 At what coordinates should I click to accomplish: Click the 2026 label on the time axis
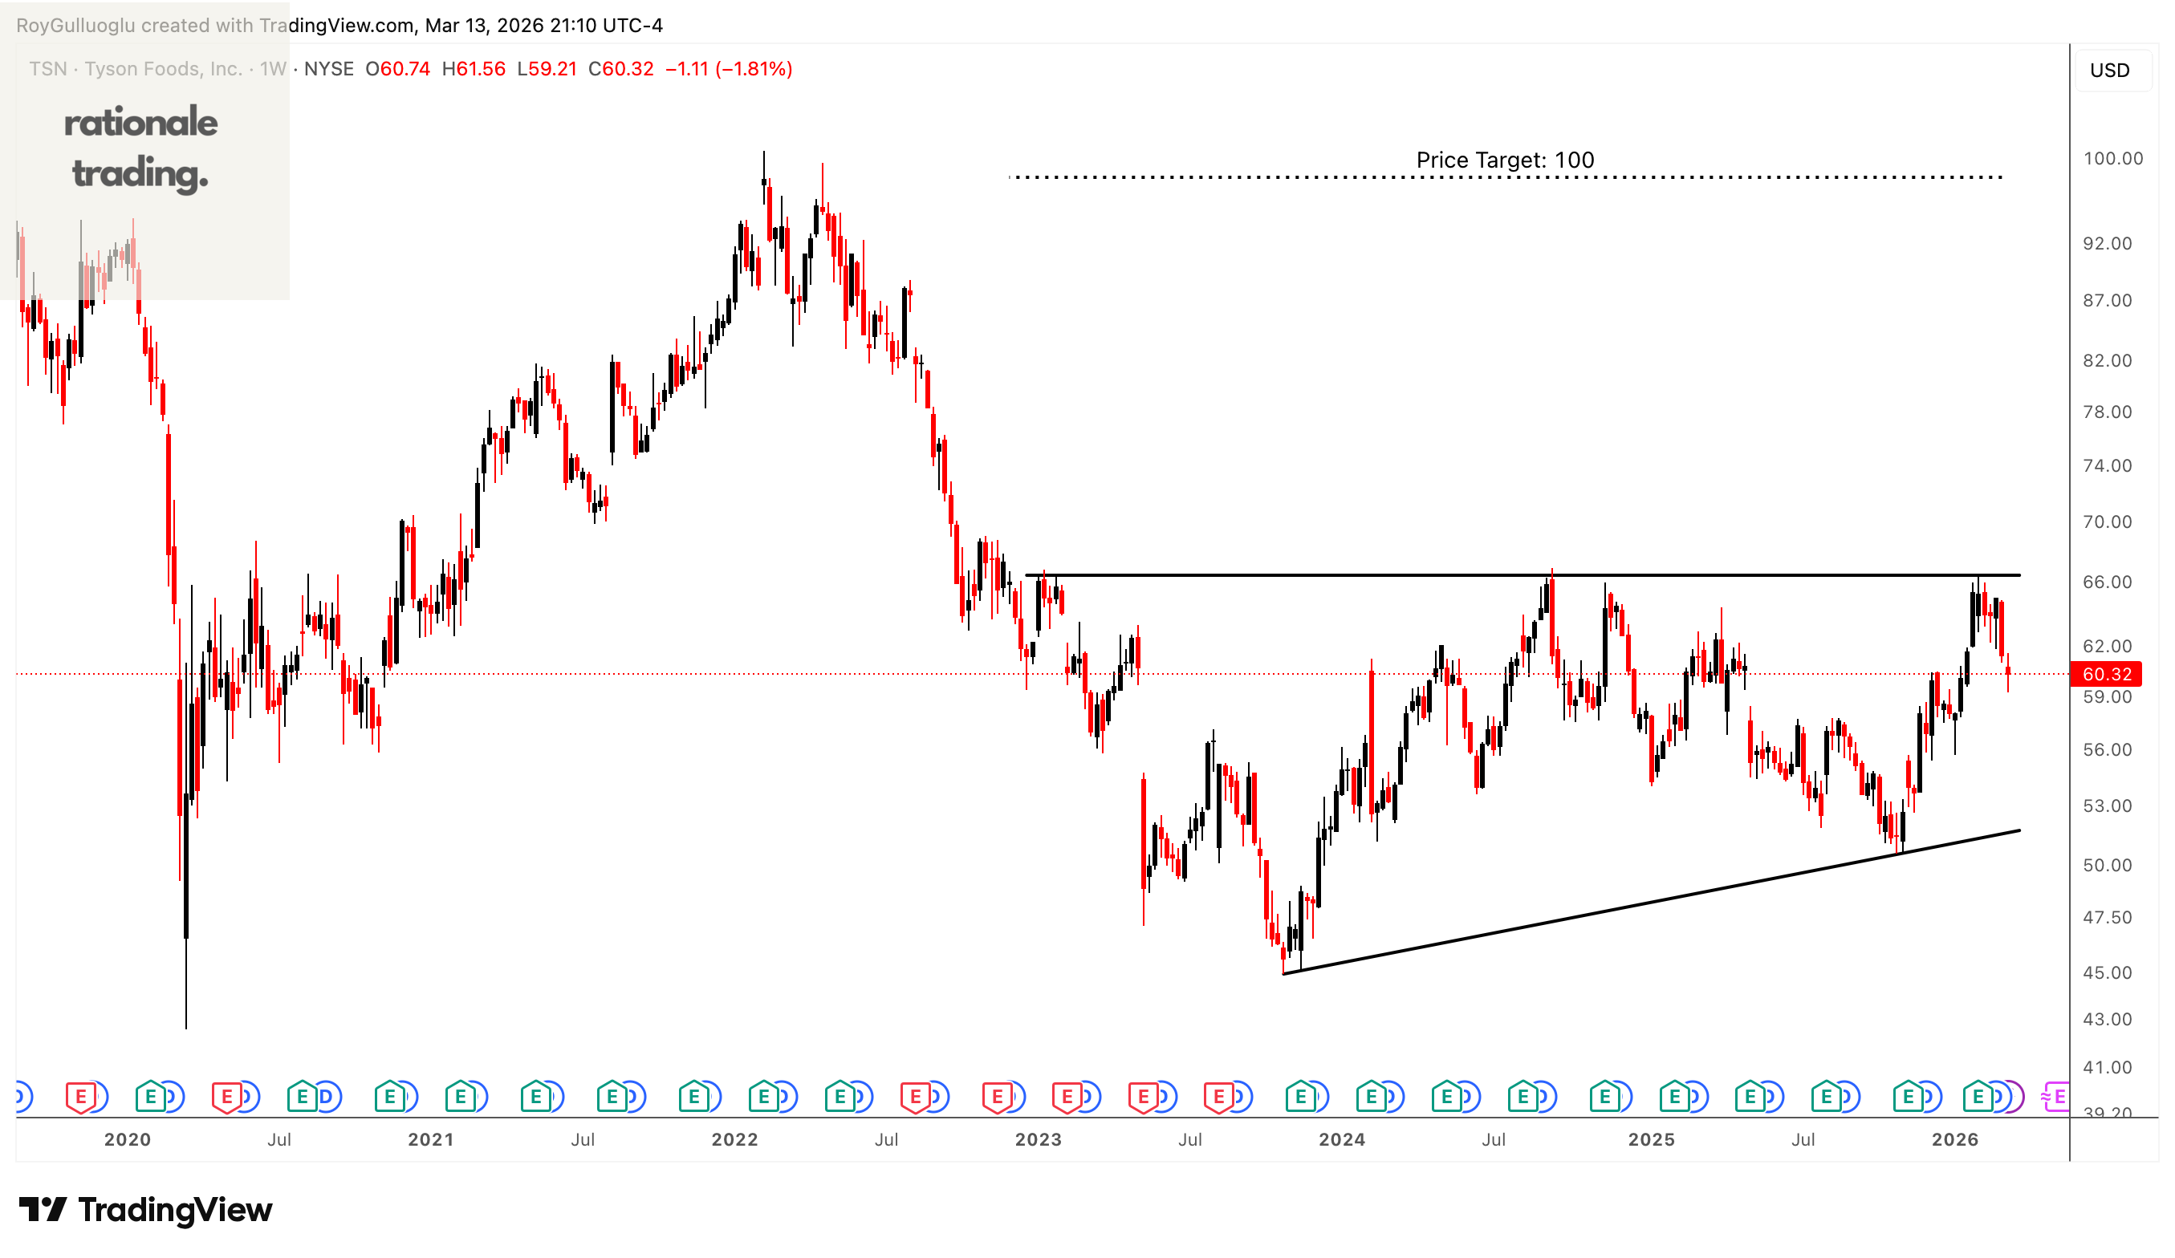coord(1954,1140)
